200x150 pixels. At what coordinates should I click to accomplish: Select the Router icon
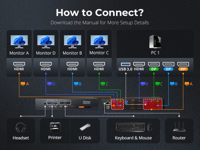tap(179, 128)
